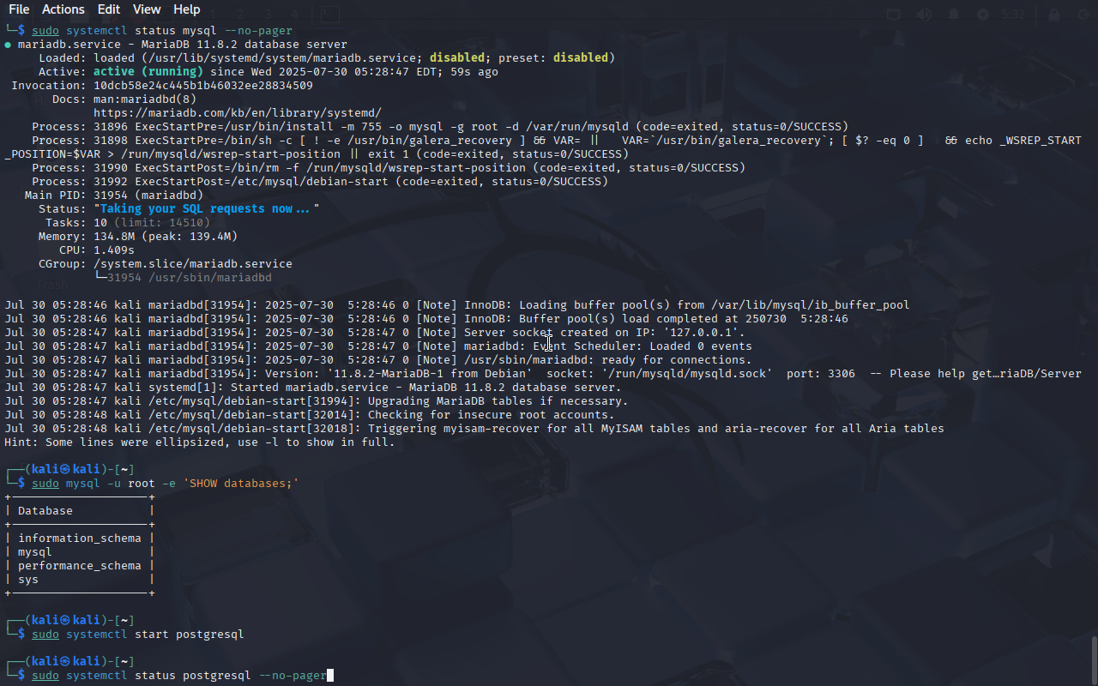Click the faint power manager bolt icon
The width and height of the screenshot is (1098, 686).
(x=983, y=15)
